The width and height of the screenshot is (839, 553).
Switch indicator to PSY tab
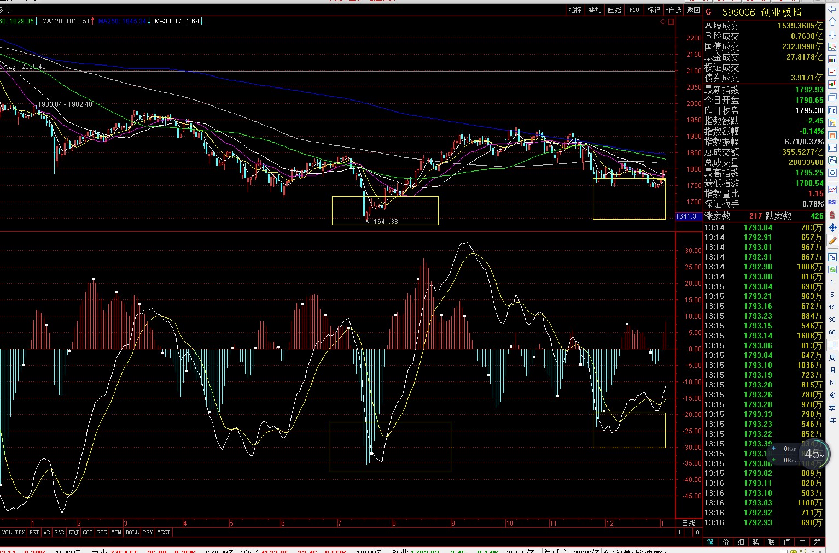(148, 532)
